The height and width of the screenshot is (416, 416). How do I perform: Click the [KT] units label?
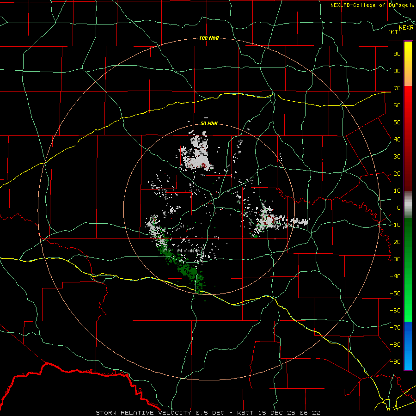pyautogui.click(x=395, y=32)
